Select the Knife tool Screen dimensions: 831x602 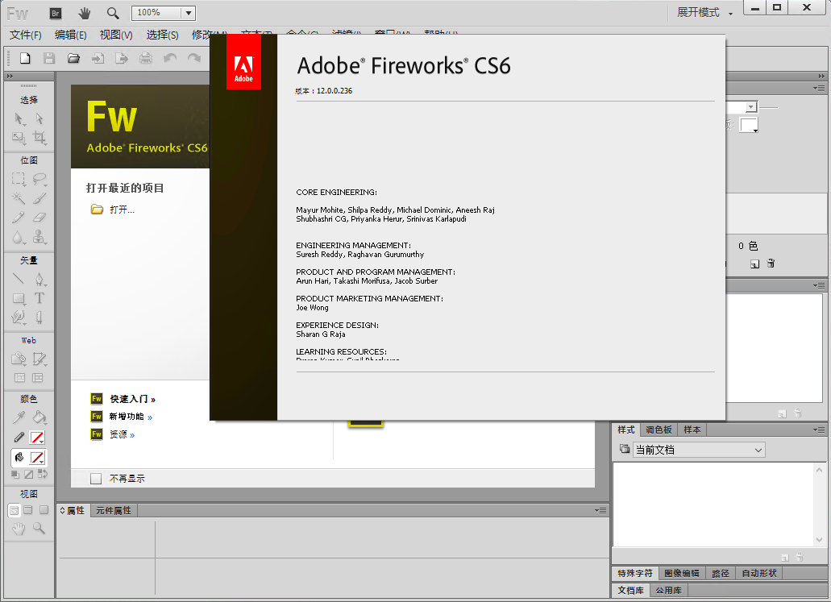point(39,318)
